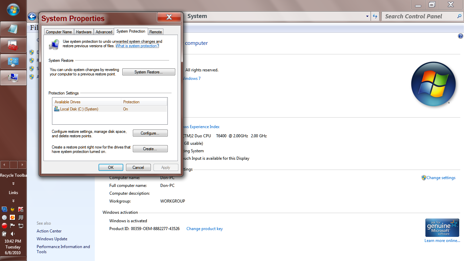
Task: Click the refresh button beside the address bar
Action: point(375,16)
